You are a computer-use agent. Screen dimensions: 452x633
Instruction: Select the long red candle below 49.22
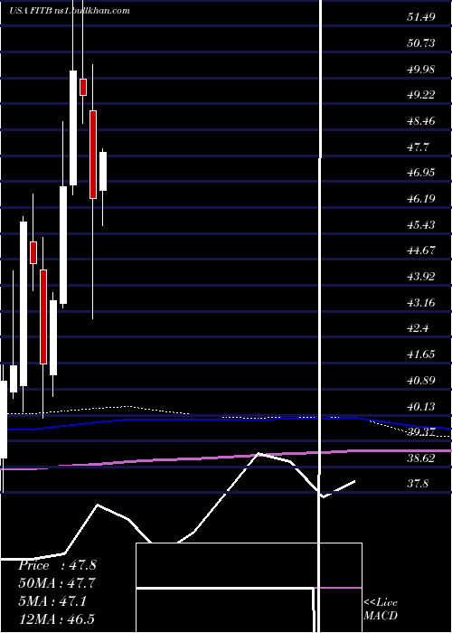click(x=93, y=155)
